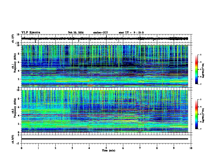Viewport: 215px width, 166px height.
Task: Click the "ch.3(V)" axis label
Action: [13, 139]
